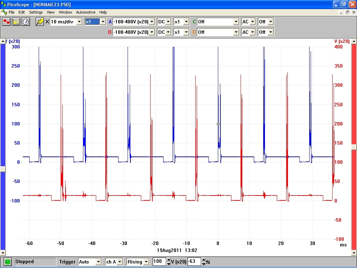The image size is (357, 268).
Task: Click the trigger point diamond marker on waveform
Action: pos(218,124)
